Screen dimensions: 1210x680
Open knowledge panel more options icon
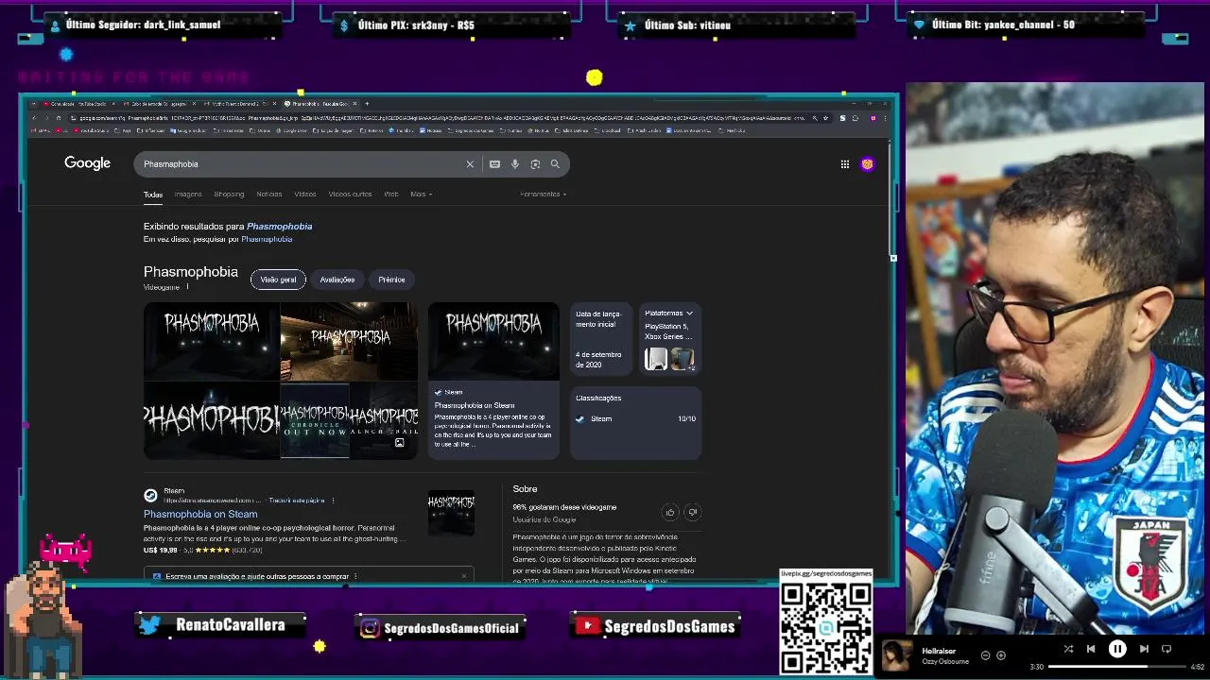click(x=187, y=287)
